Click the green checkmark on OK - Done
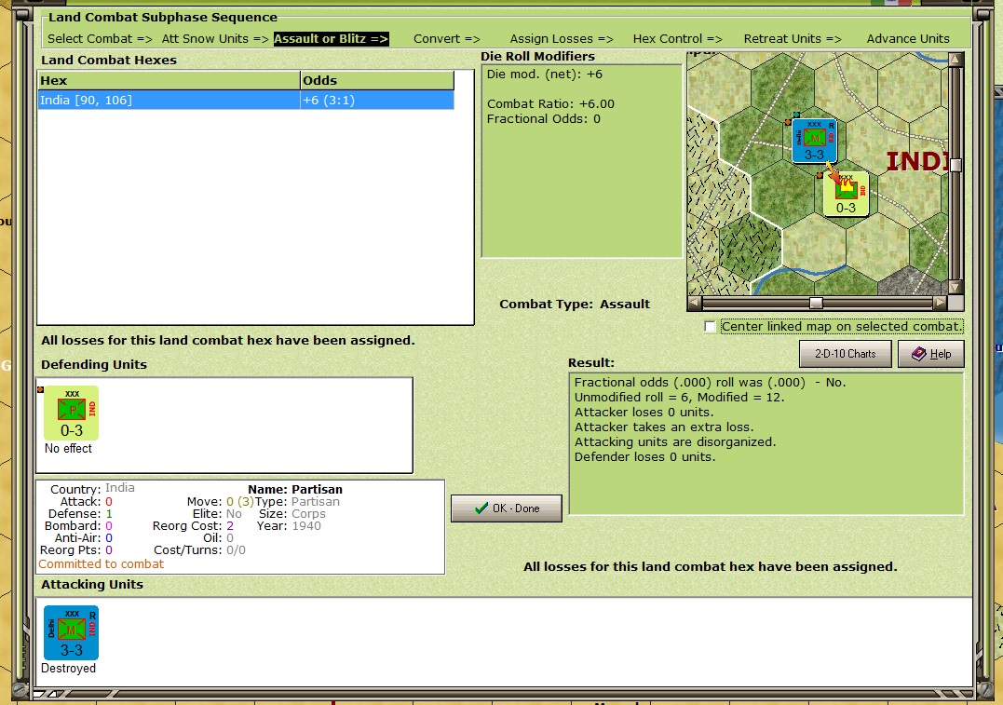Screen dimensions: 1003x705 click(x=481, y=508)
